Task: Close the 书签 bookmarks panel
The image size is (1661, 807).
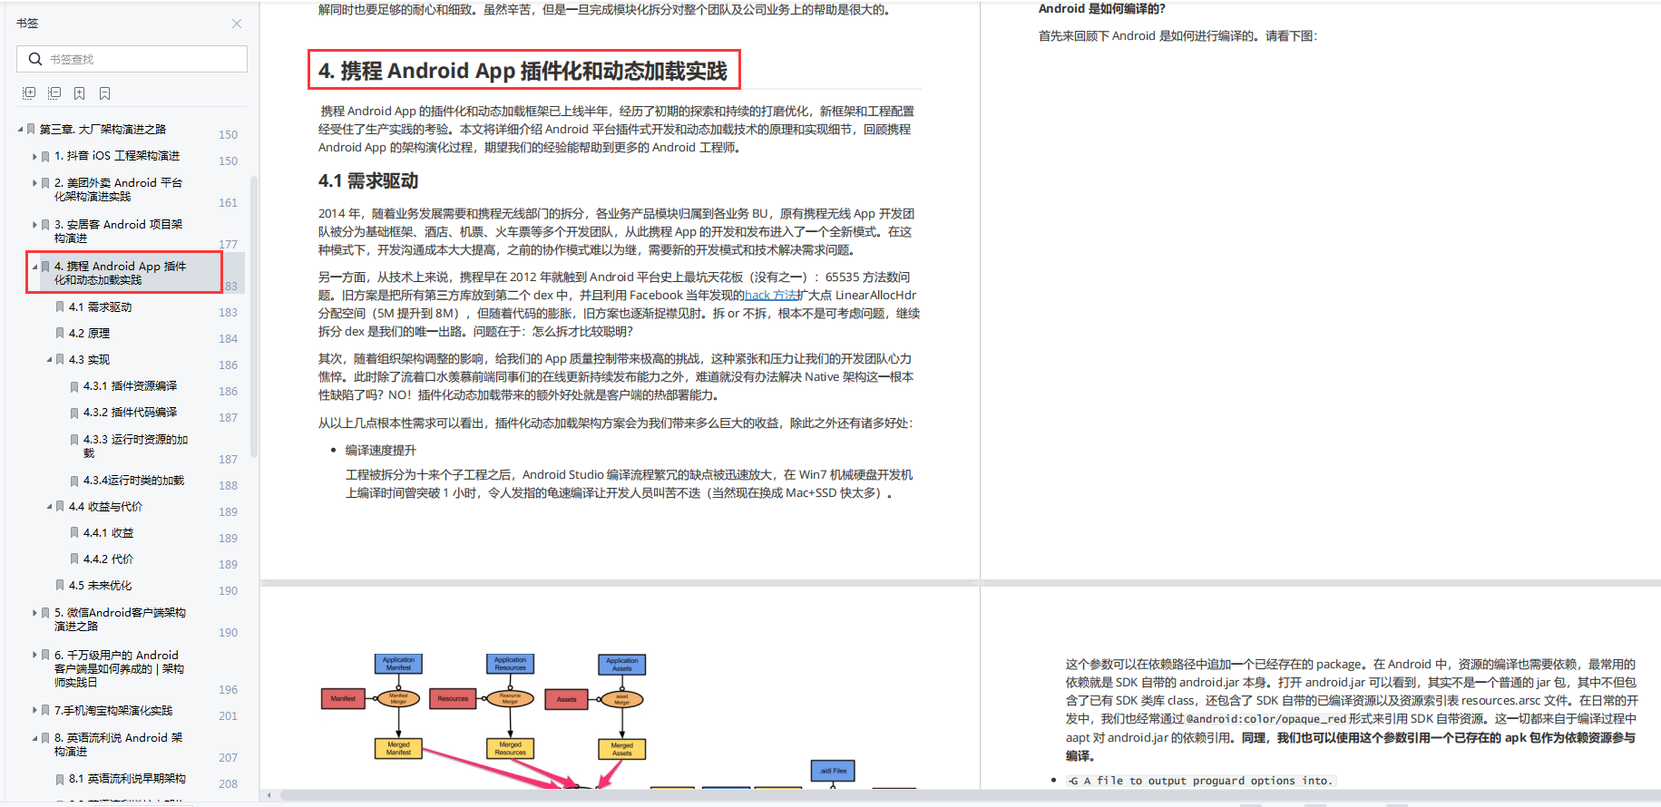Action: point(237,24)
